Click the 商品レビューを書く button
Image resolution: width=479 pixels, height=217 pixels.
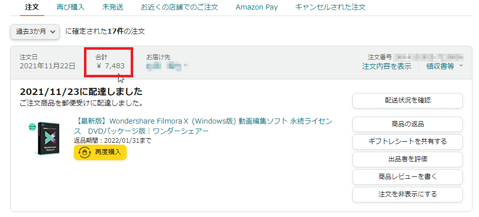click(407, 176)
